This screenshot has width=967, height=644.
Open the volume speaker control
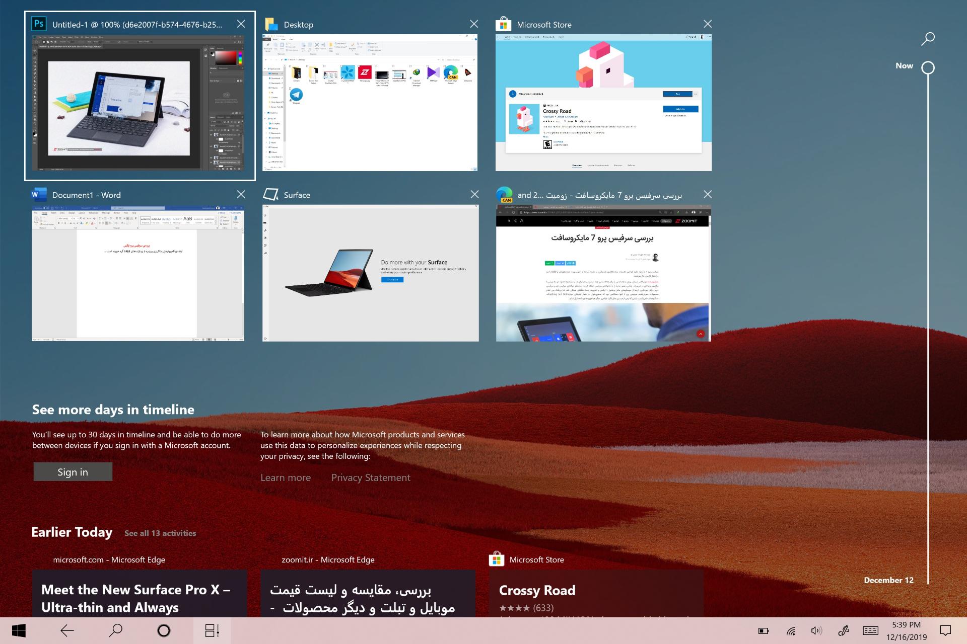[816, 630]
